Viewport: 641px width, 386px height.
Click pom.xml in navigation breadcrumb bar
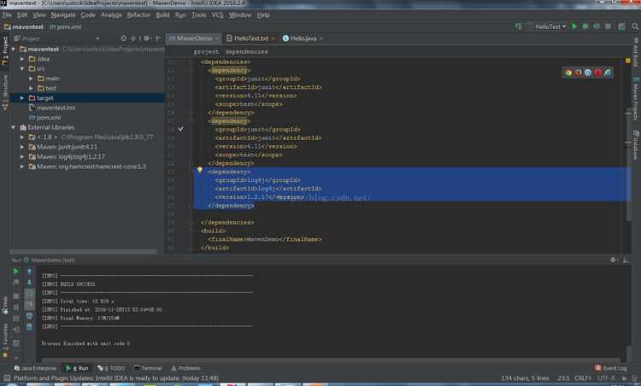click(66, 27)
